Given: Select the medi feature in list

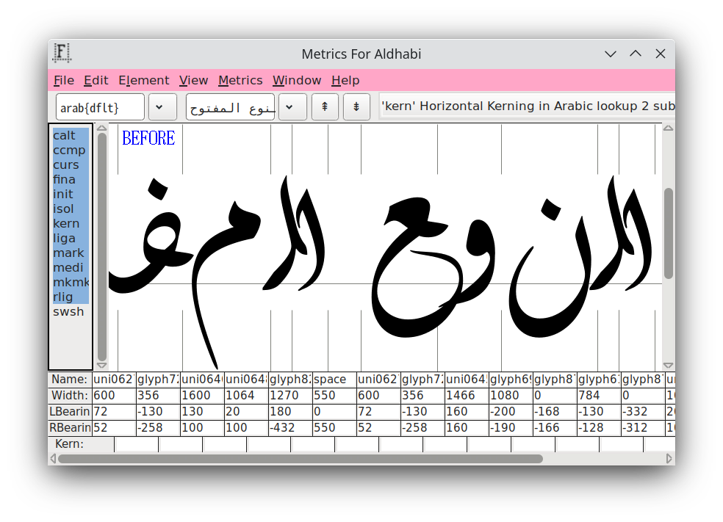Looking at the screenshot, I should click(71, 268).
